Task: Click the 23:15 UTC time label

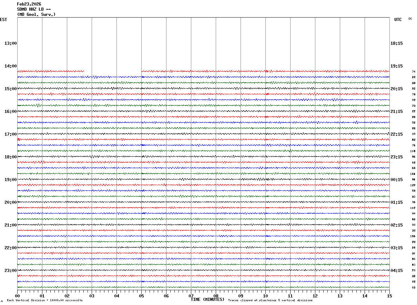Action: pyautogui.click(x=397, y=157)
